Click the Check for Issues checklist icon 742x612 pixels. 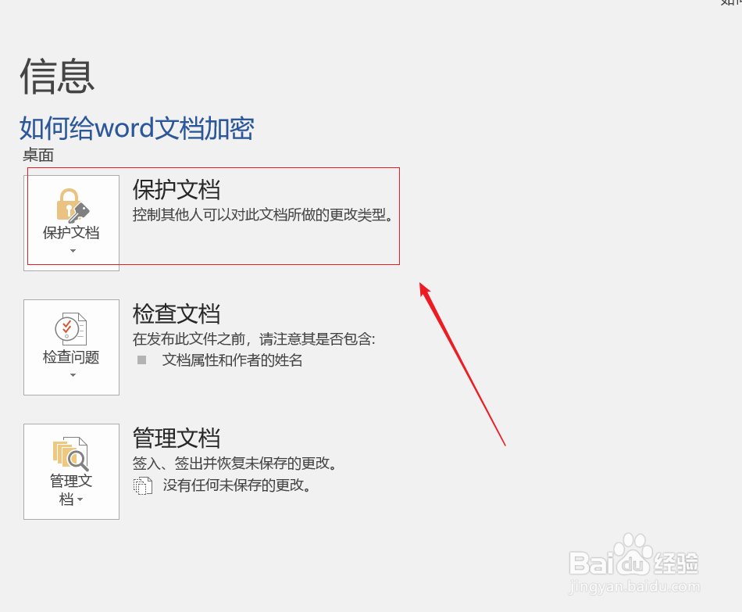click(71, 329)
